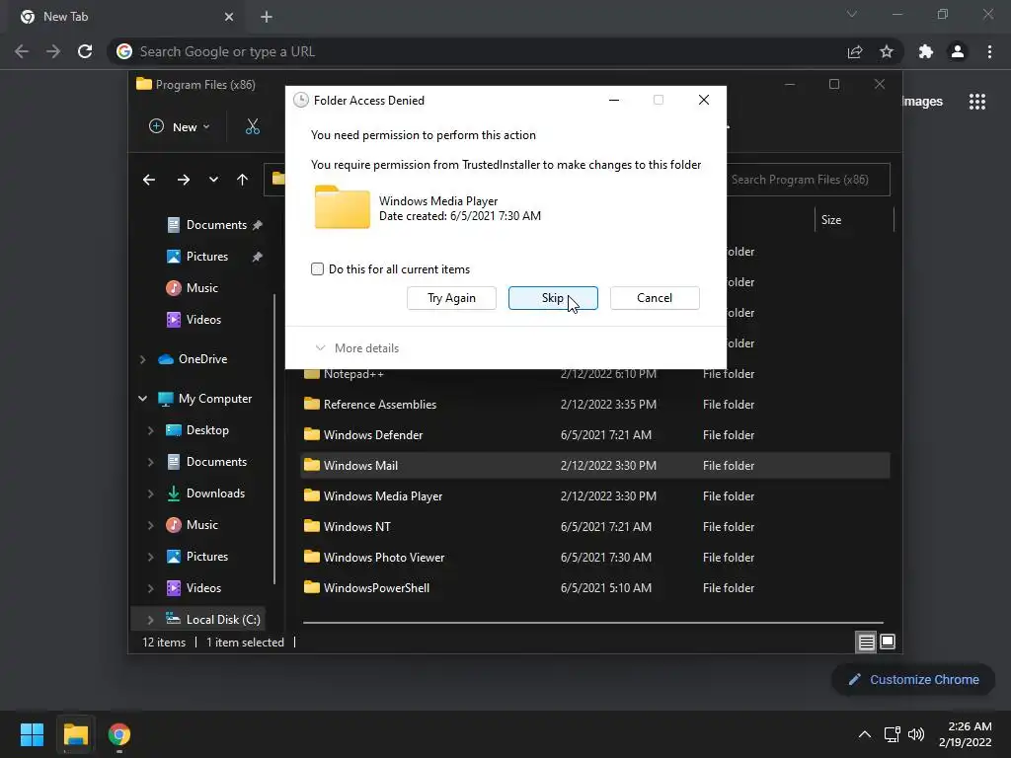
Task: Expand Music under My Computer
Action: click(151, 525)
